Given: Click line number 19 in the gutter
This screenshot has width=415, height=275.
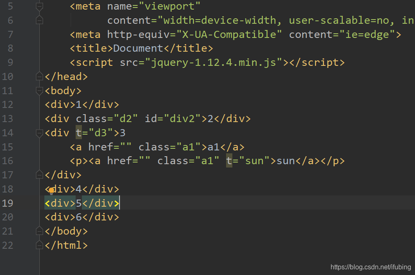Looking at the screenshot, I should click(x=8, y=203).
